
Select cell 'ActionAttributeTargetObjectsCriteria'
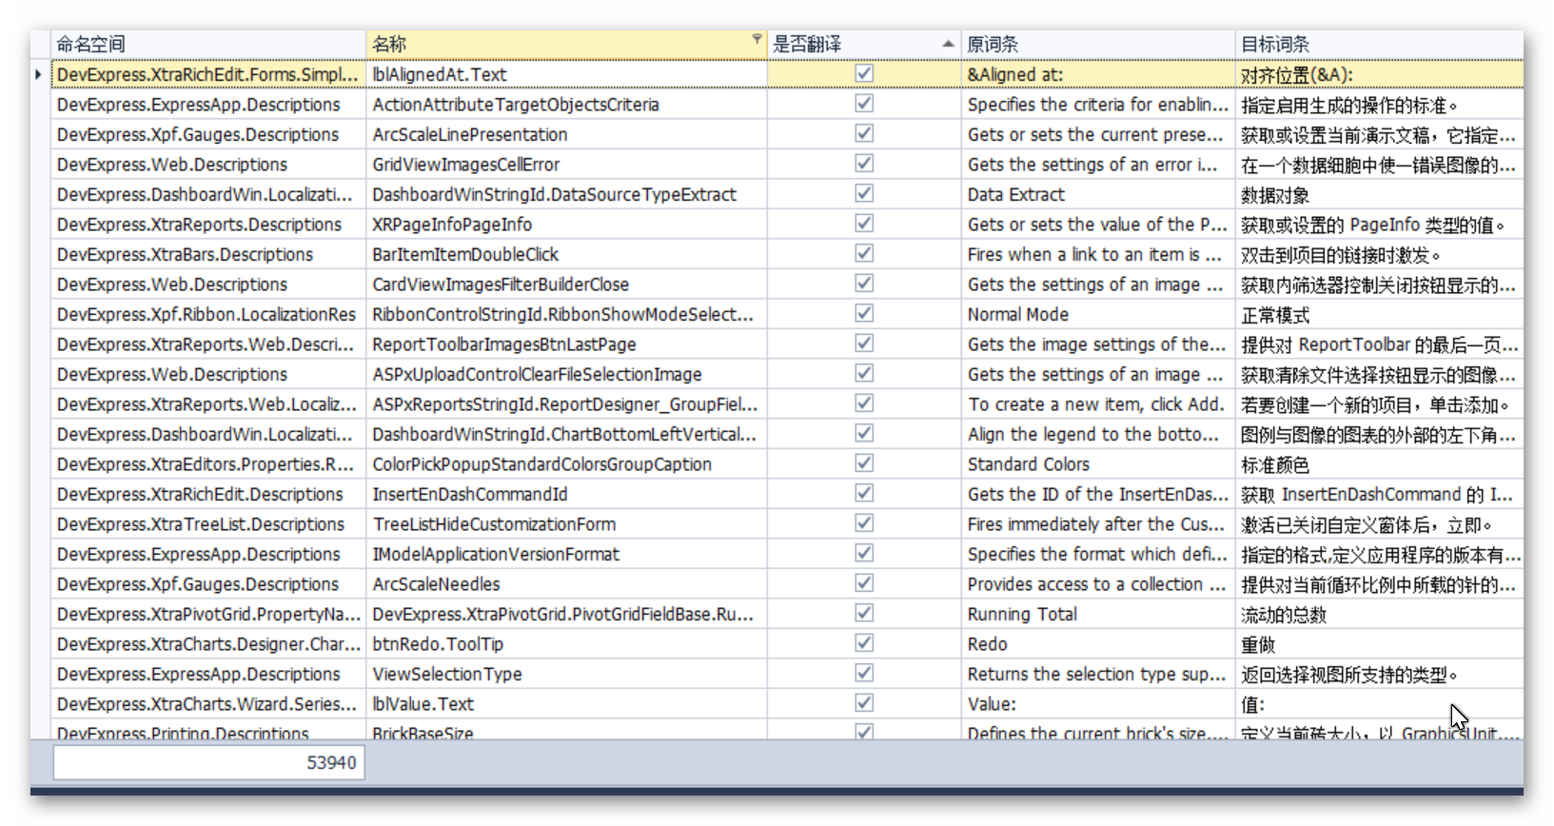(567, 105)
